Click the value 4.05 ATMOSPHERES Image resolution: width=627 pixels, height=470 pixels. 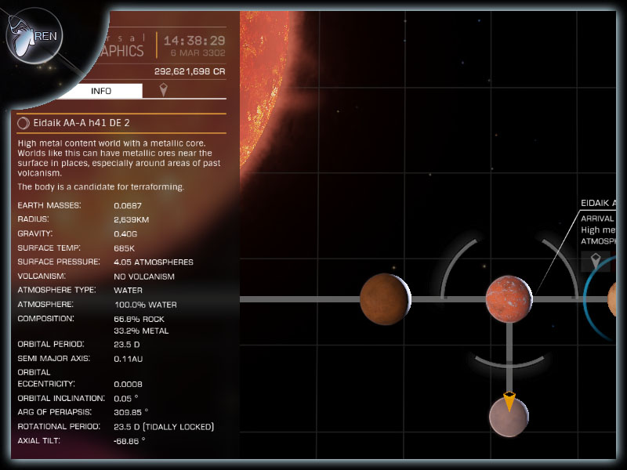click(154, 262)
